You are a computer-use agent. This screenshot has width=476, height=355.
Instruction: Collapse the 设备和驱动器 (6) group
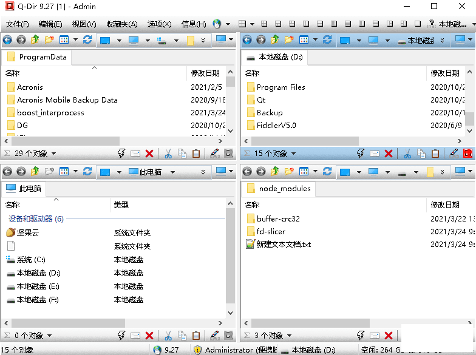(36, 218)
